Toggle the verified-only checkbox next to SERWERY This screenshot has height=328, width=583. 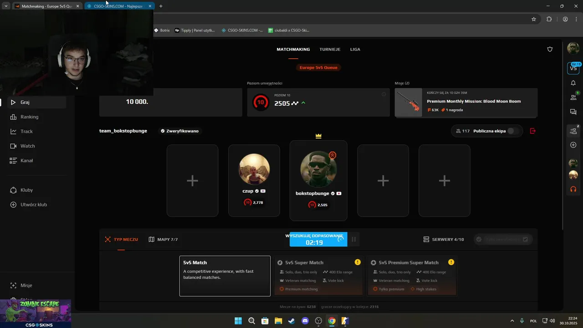tap(525, 239)
